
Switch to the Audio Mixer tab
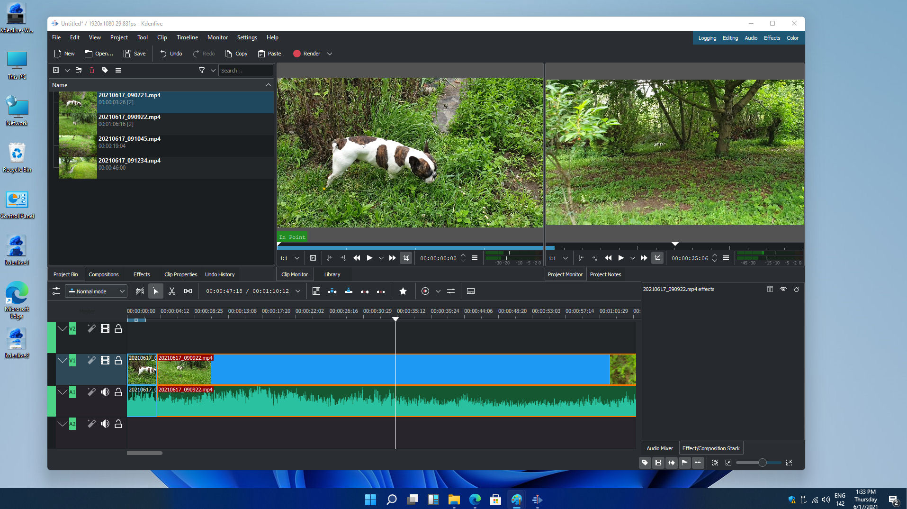pos(660,448)
